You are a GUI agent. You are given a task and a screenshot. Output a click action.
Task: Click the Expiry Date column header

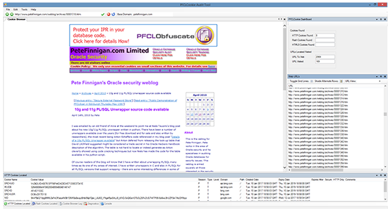click(x=284, y=179)
